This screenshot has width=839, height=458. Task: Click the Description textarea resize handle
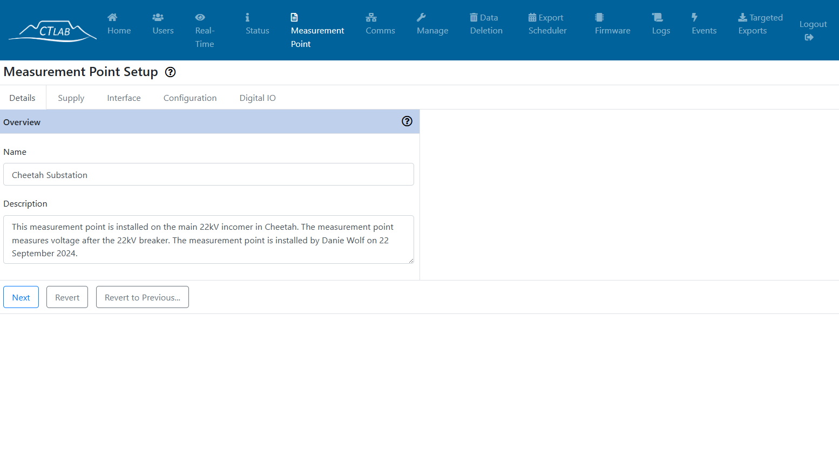click(x=411, y=261)
